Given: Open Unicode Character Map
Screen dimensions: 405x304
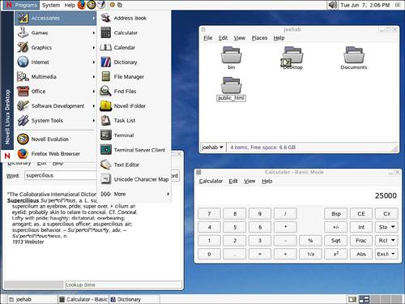Looking at the screenshot, I should [134, 179].
